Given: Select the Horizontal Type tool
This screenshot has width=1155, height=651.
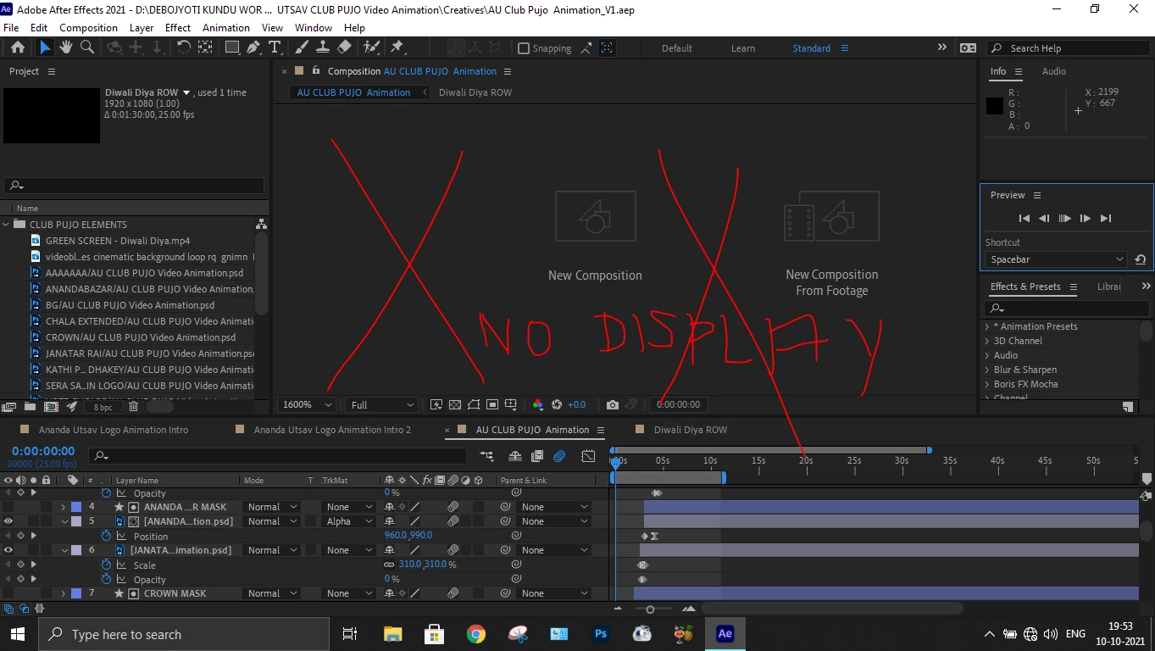Looking at the screenshot, I should pyautogui.click(x=274, y=47).
